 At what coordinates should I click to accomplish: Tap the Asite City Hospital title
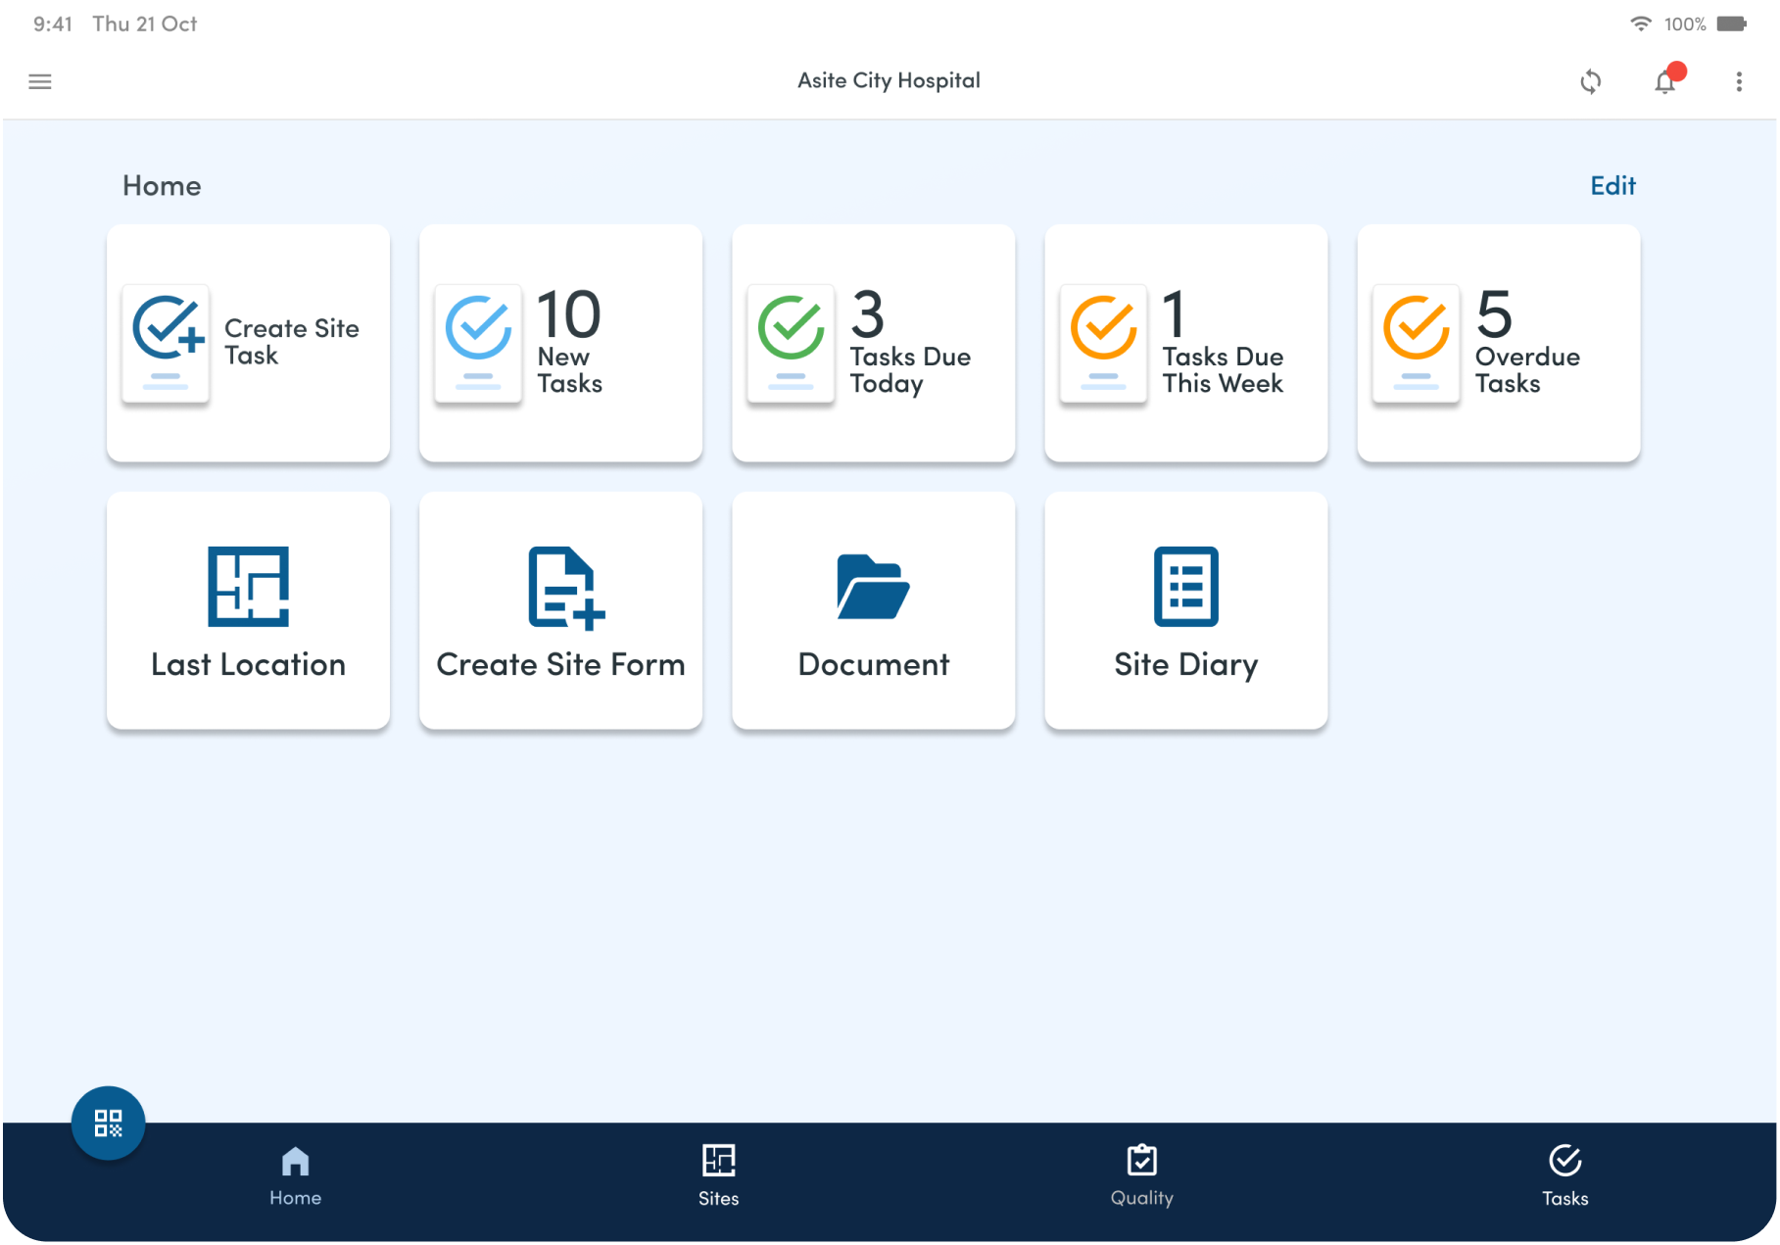point(889,80)
